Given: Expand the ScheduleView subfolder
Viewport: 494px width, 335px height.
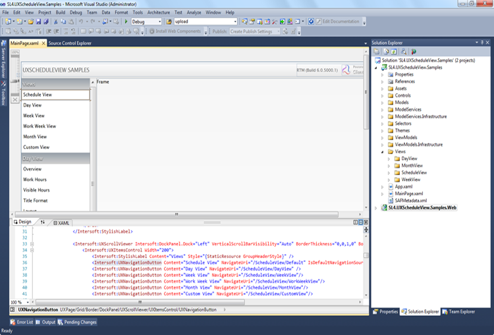Looking at the screenshot, I should (x=389, y=173).
